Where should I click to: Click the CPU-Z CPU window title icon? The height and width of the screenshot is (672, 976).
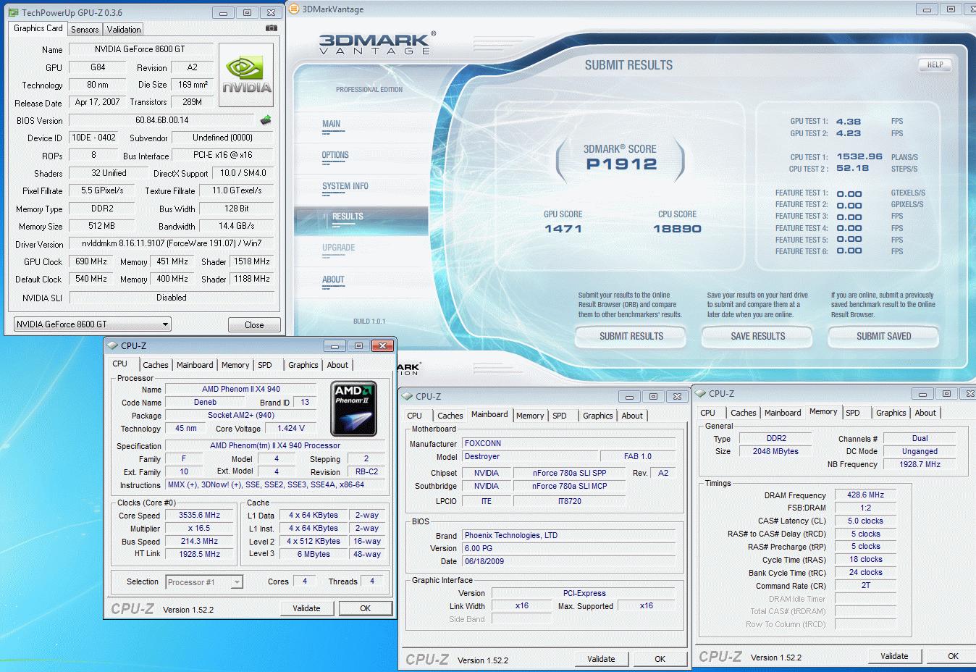point(112,345)
